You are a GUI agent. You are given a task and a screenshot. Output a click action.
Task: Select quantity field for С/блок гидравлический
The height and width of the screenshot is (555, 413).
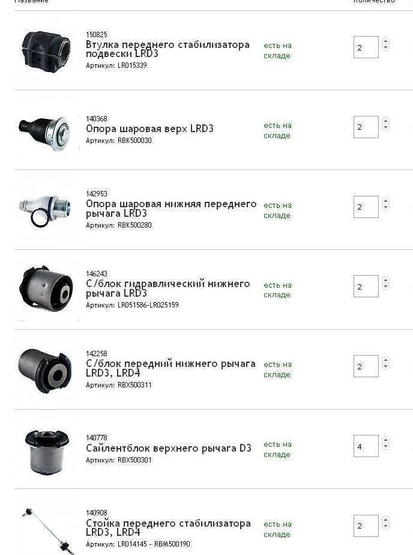[x=366, y=287]
